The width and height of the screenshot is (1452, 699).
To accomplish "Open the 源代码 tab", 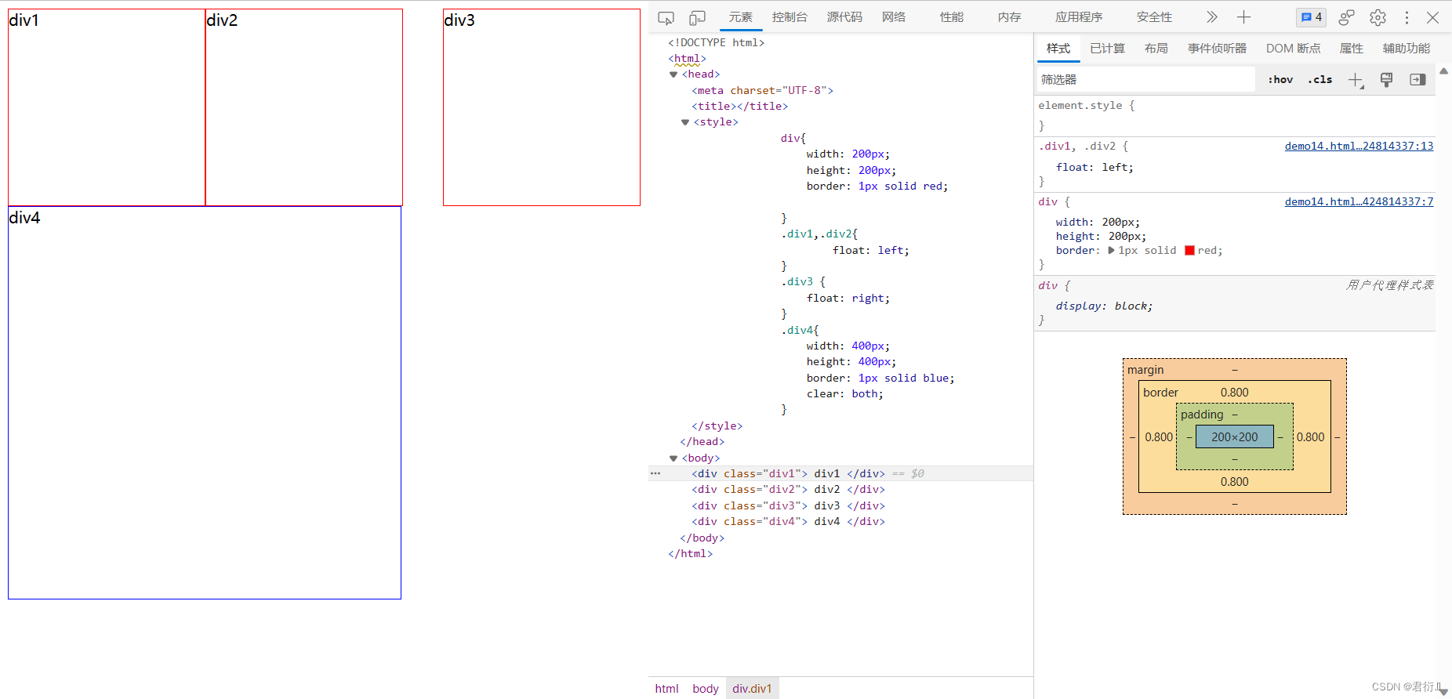I will coord(844,17).
